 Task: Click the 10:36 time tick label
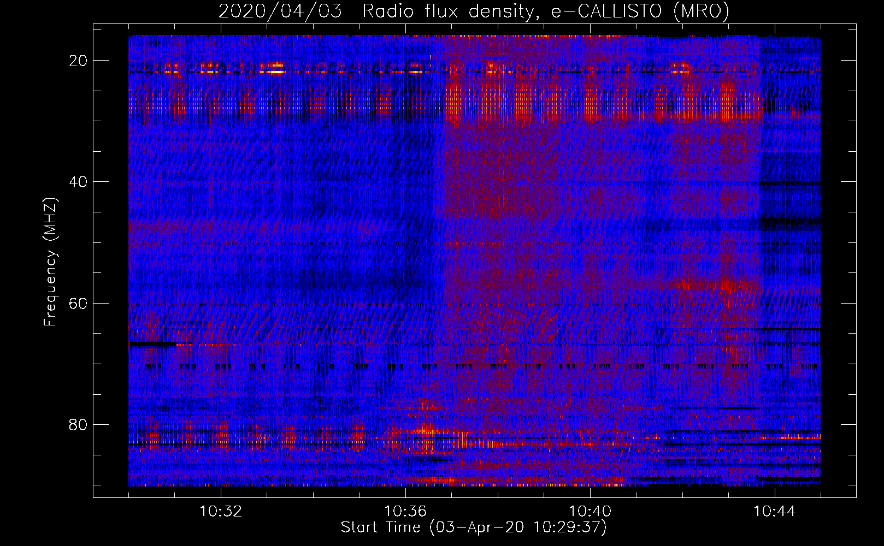pyautogui.click(x=405, y=512)
